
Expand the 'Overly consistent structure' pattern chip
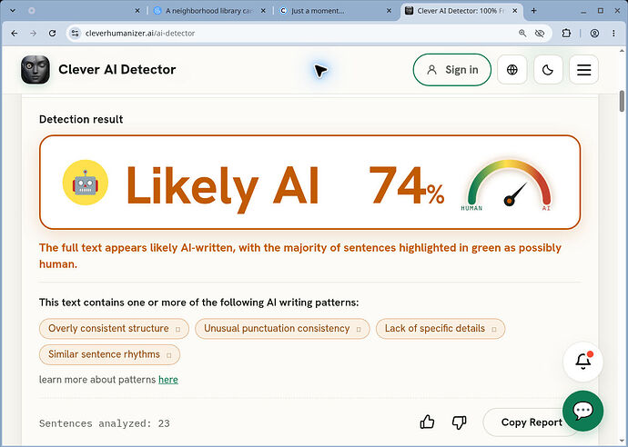pos(114,329)
